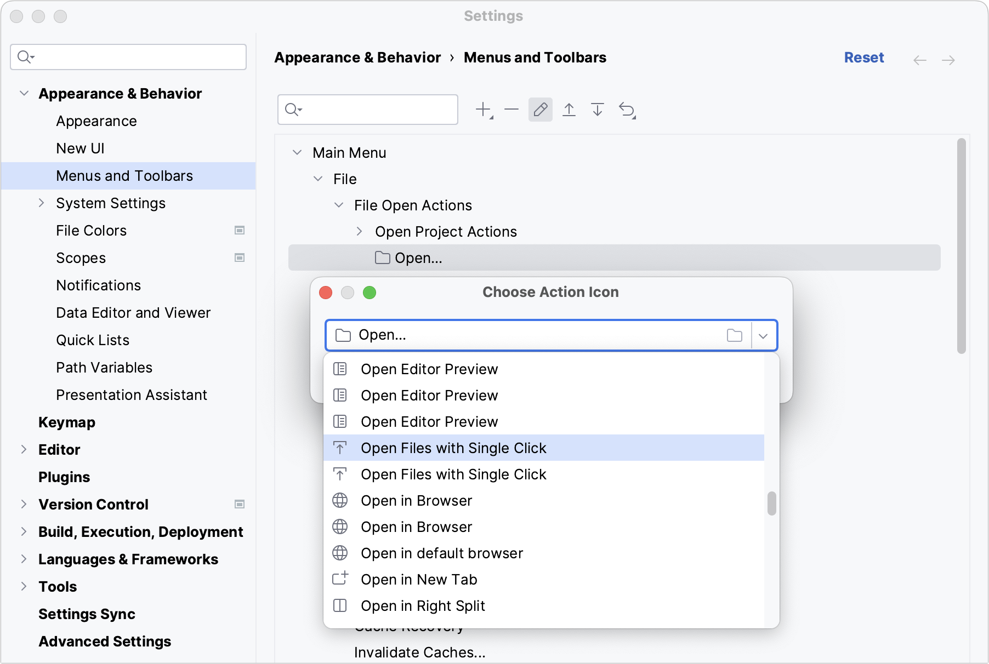Image resolution: width=989 pixels, height=664 pixels.
Task: Collapse File Open Actions node
Action: point(339,205)
